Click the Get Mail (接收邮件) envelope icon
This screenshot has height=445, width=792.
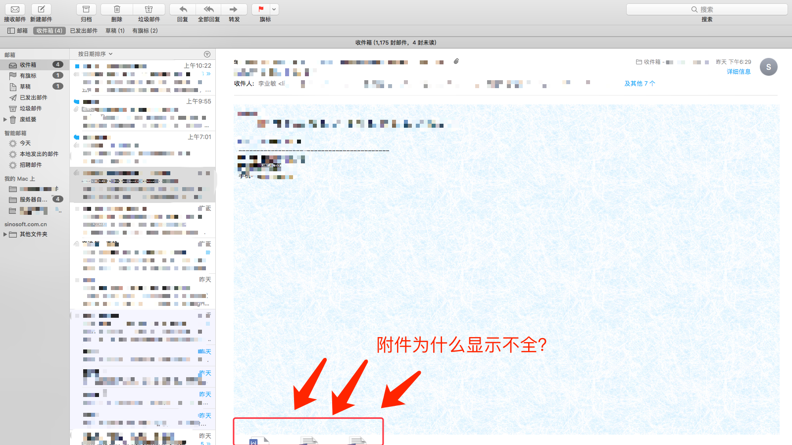[x=15, y=9]
